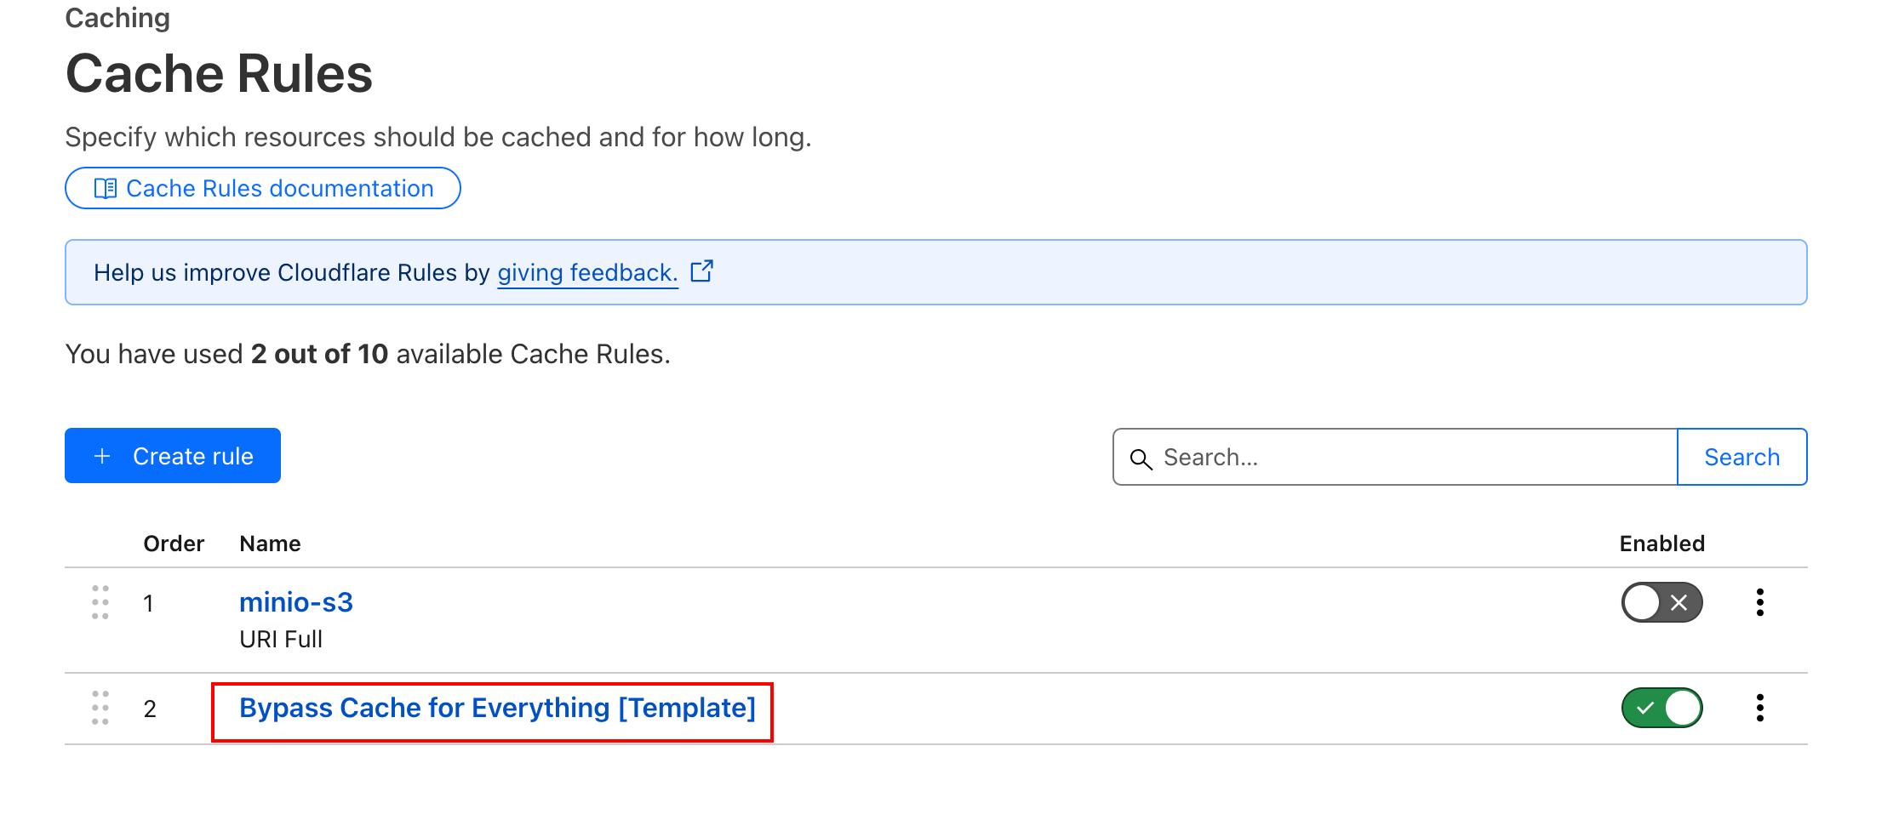This screenshot has height=820, width=1893.
Task: Click the Name column header
Action: [x=270, y=544]
